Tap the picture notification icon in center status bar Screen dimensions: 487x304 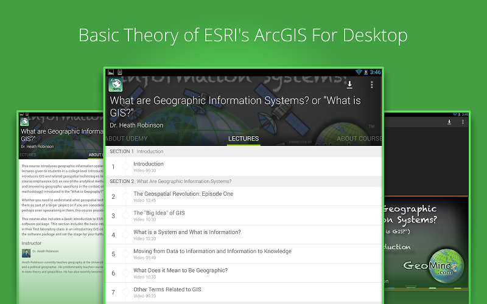coord(111,72)
